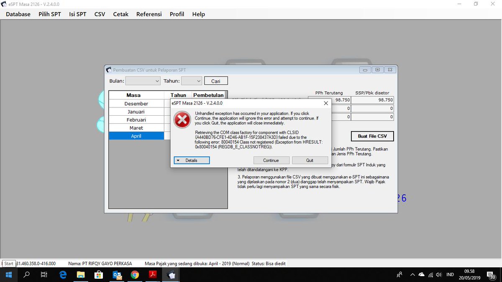This screenshot has height=282, width=502.
Task: Click the Buat File CSV button
Action: click(x=372, y=136)
